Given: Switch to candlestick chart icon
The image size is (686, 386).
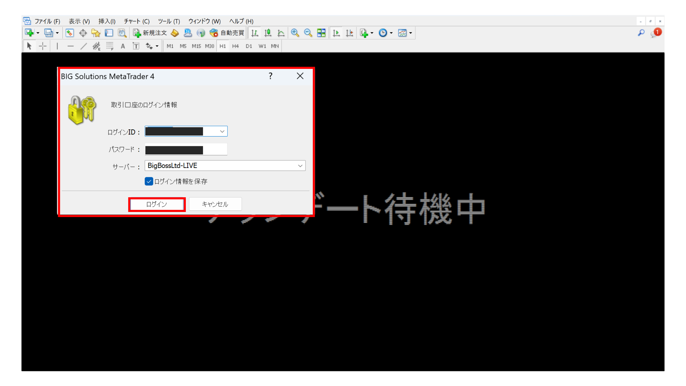Looking at the screenshot, I should pyautogui.click(x=268, y=33).
